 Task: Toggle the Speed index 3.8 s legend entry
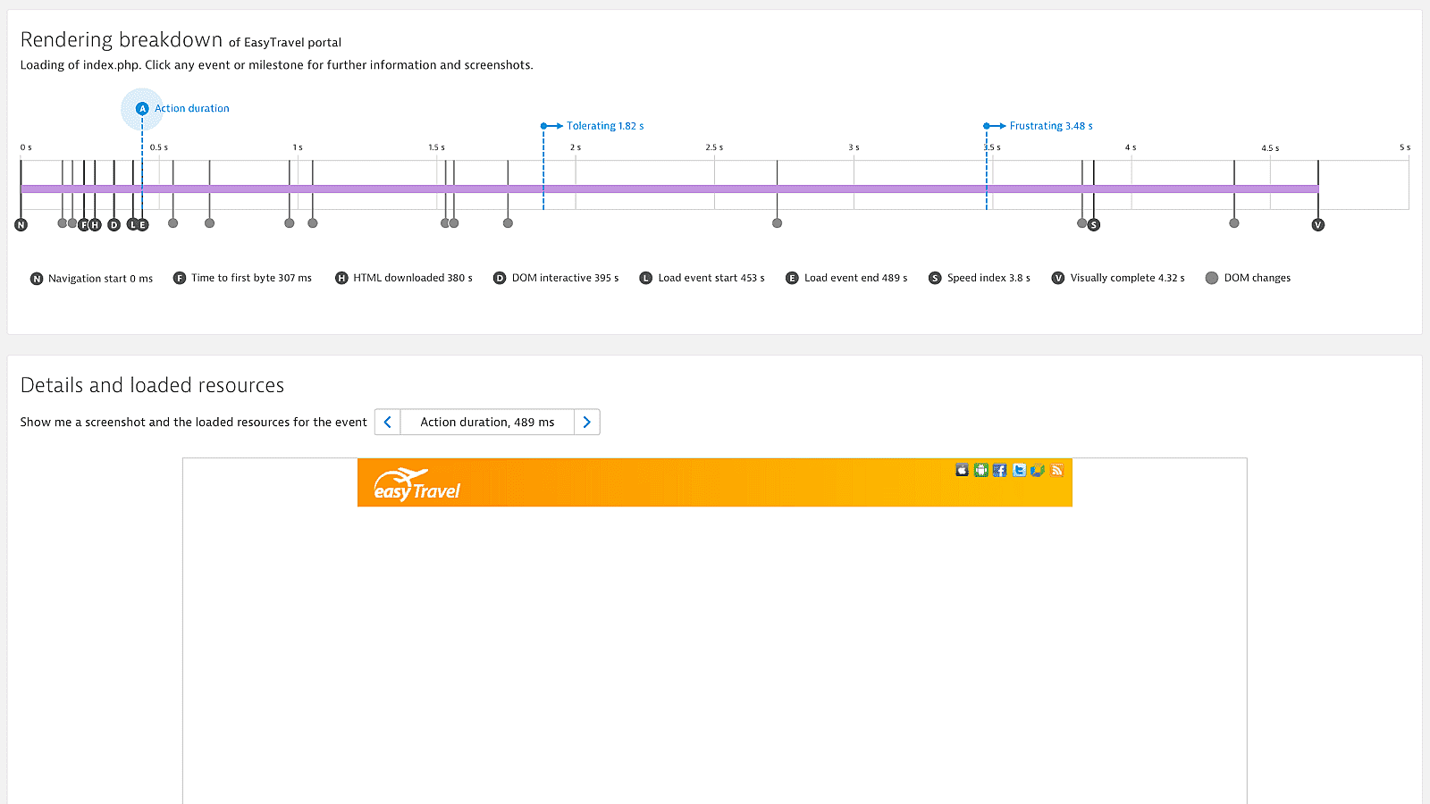(x=980, y=278)
